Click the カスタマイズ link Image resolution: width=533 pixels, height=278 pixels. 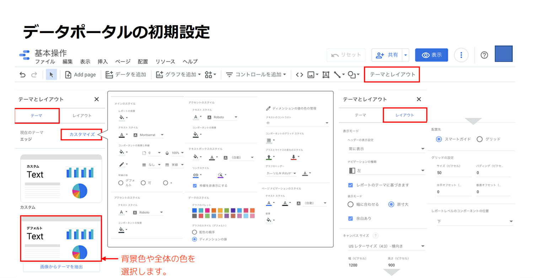point(82,135)
